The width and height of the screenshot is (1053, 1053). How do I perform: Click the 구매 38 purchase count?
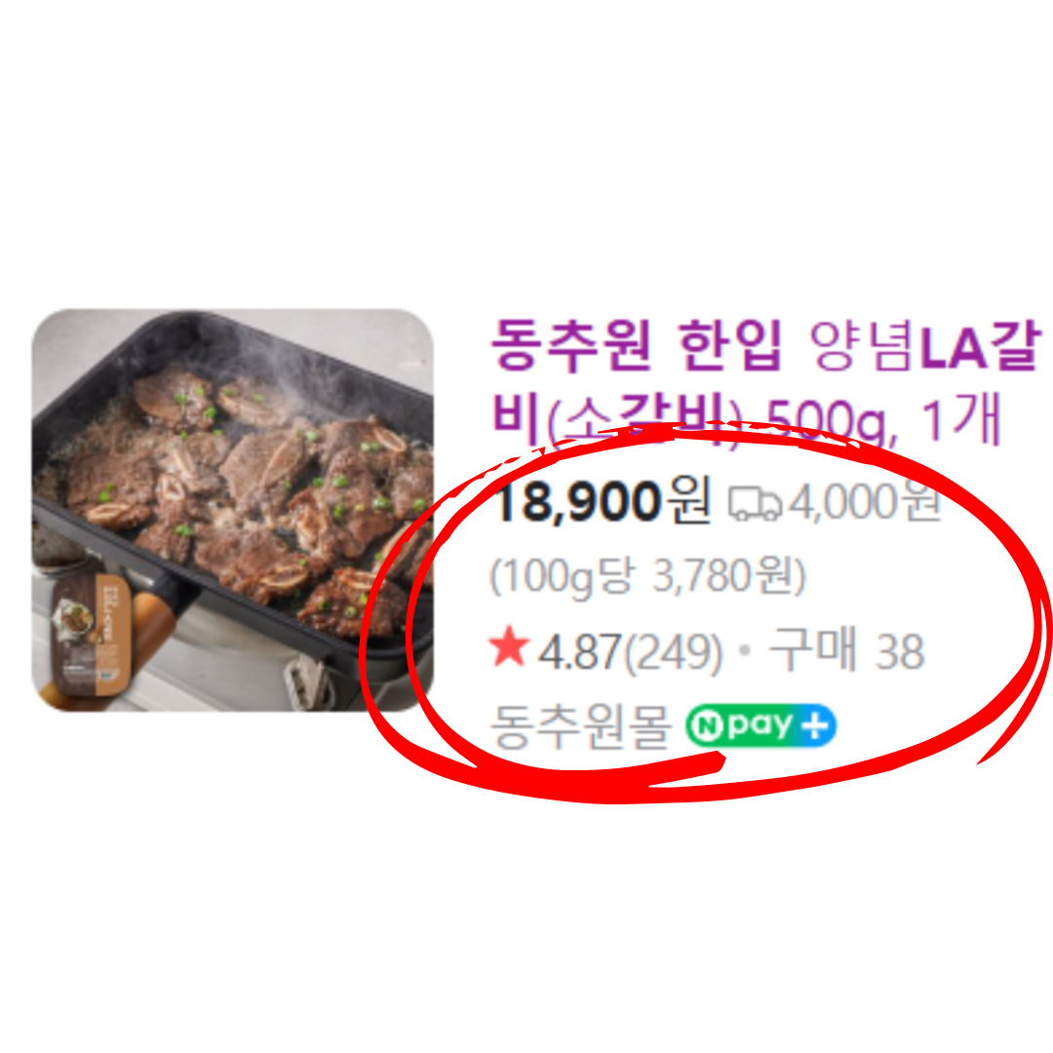(847, 650)
